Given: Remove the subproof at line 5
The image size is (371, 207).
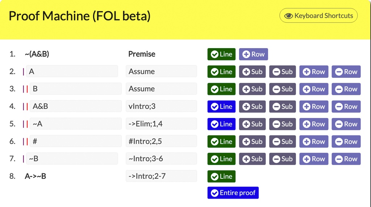Looking at the screenshot, I should tap(283, 124).
